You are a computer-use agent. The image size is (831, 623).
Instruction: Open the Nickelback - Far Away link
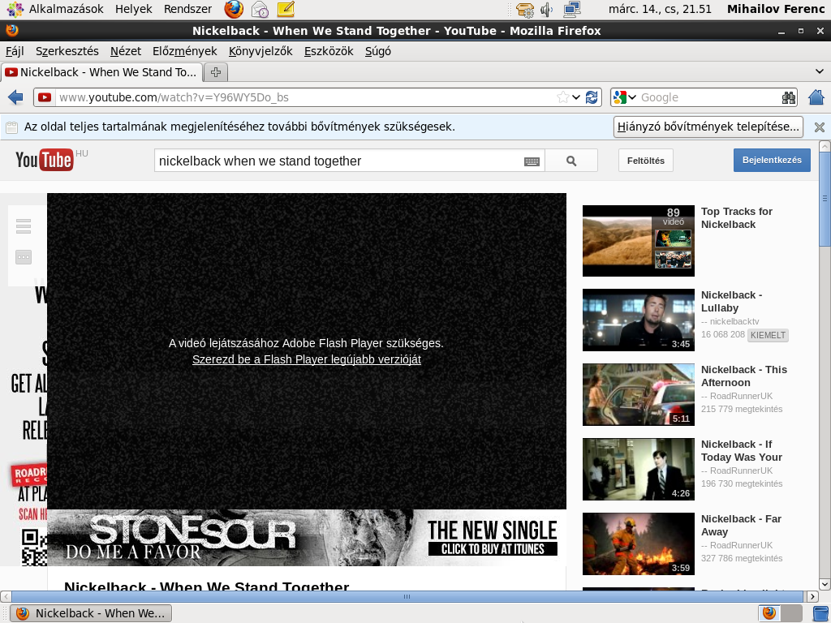pyautogui.click(x=741, y=526)
